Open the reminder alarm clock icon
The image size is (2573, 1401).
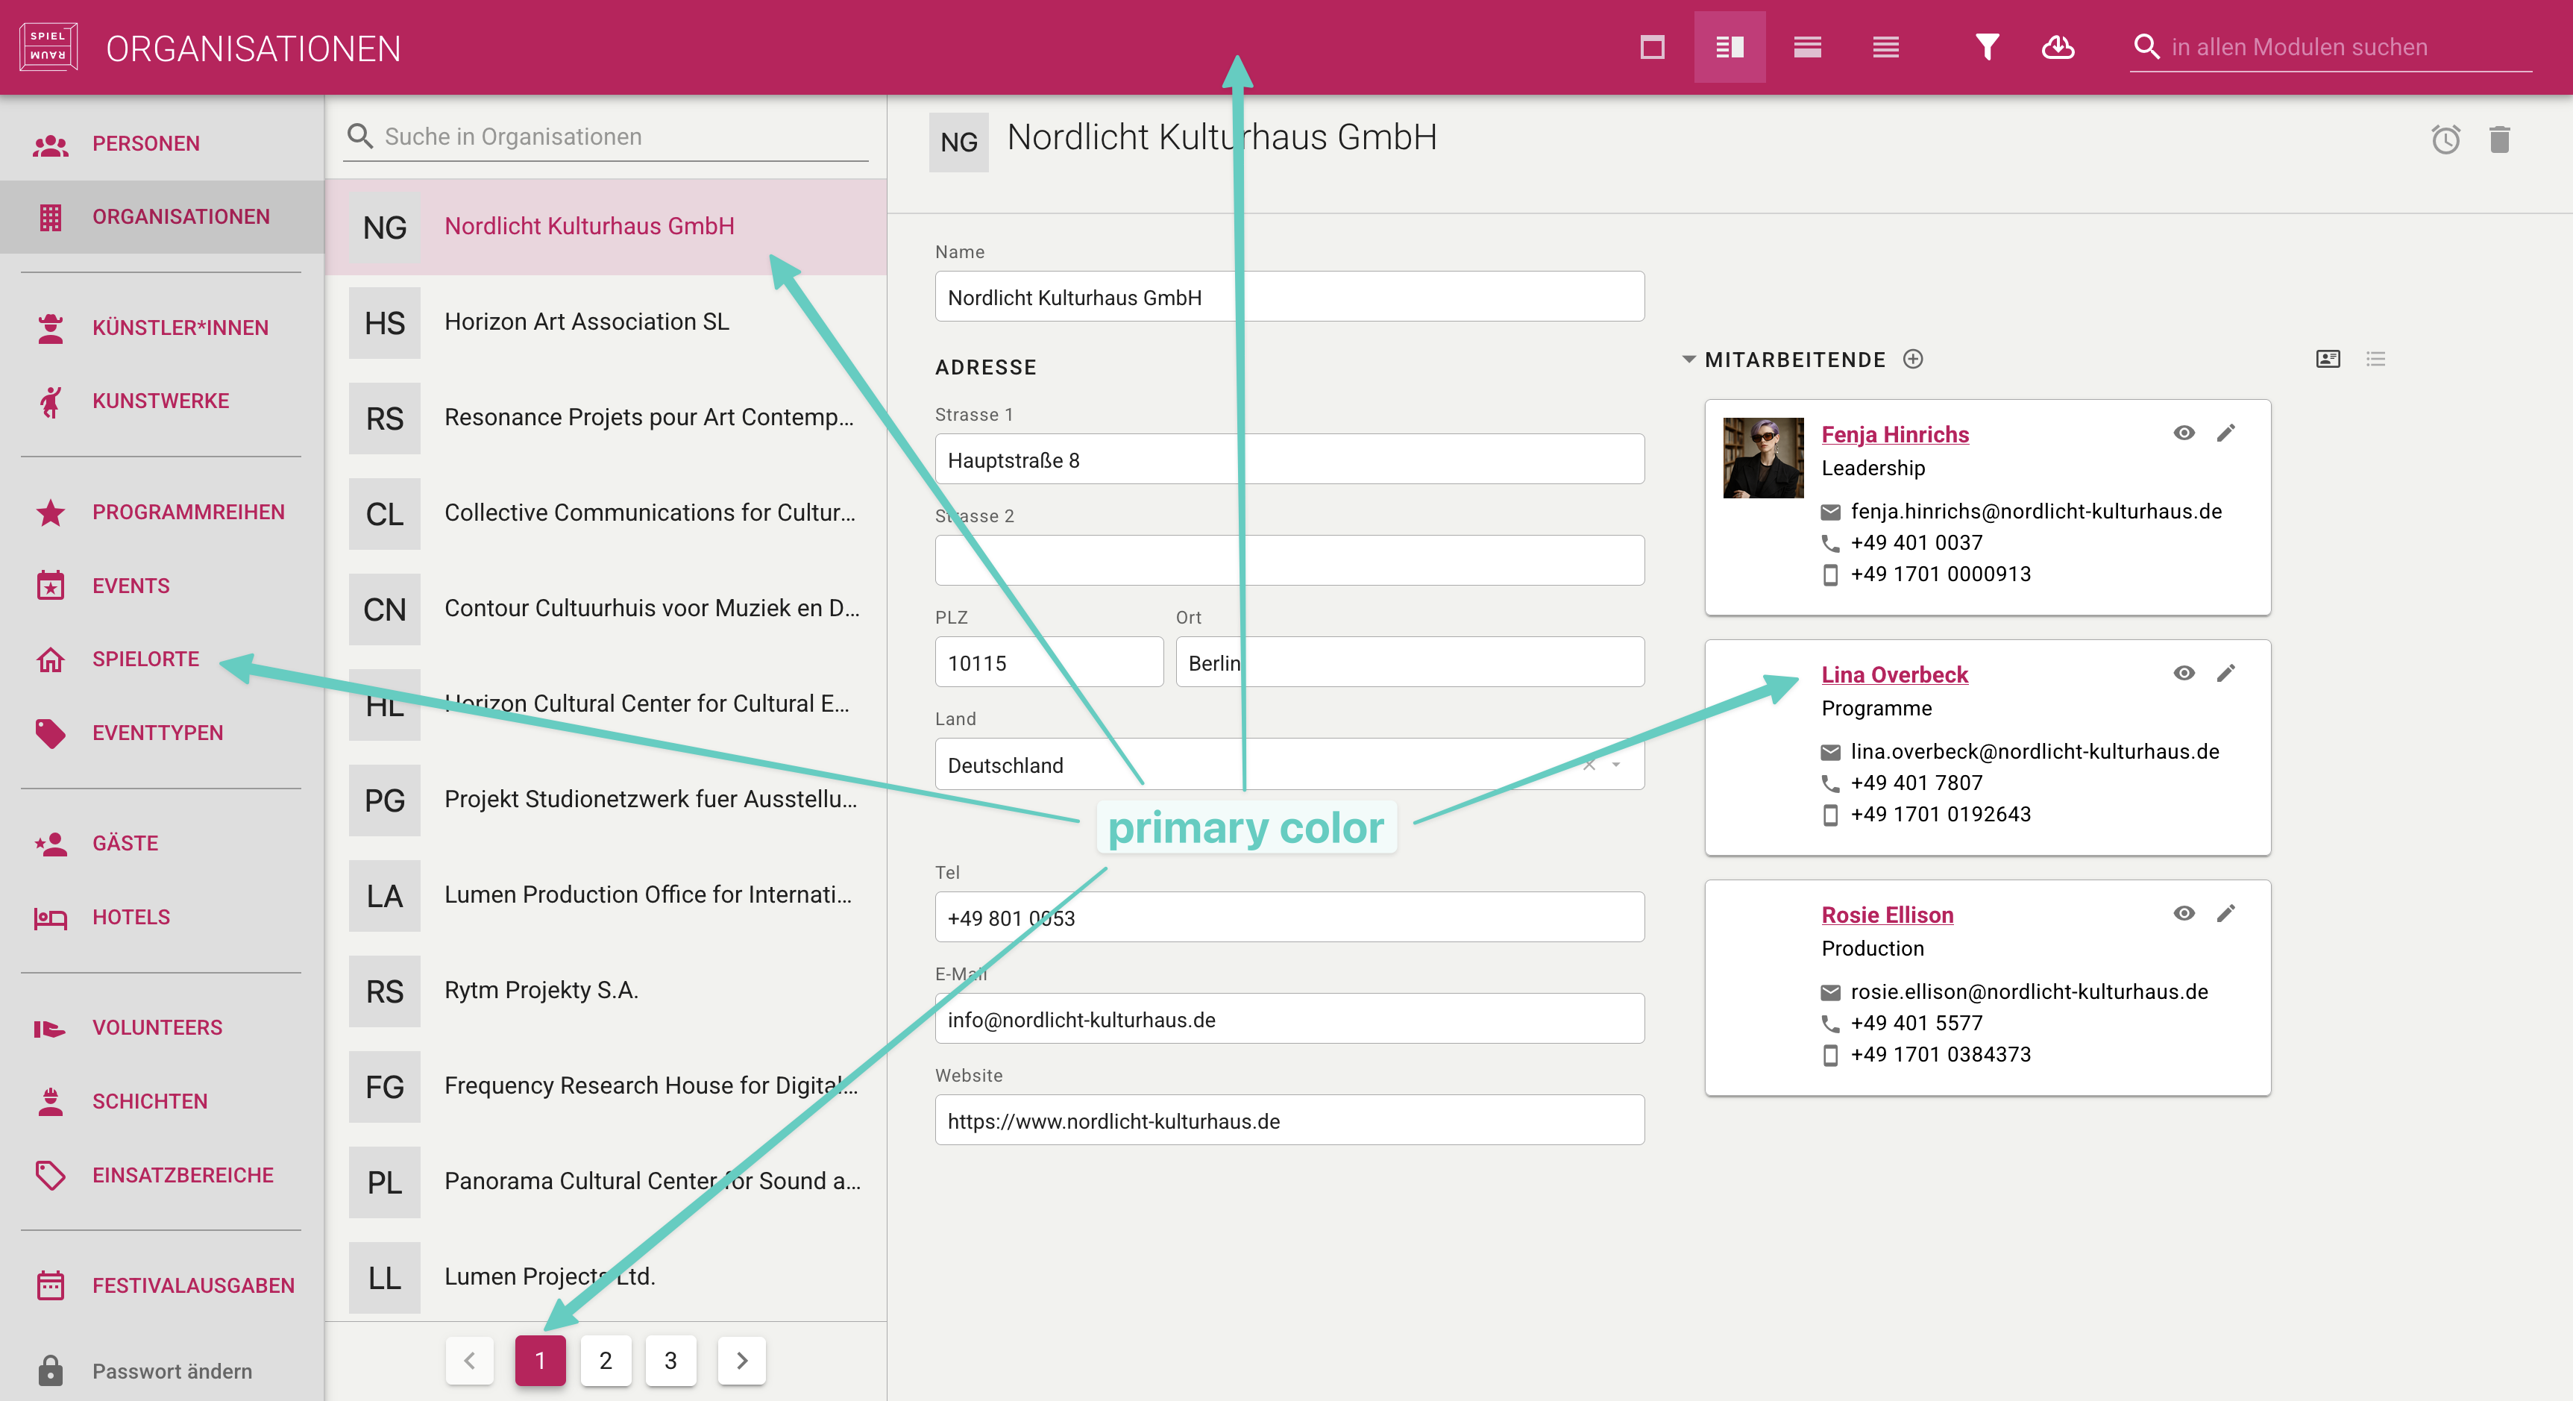[x=2445, y=139]
